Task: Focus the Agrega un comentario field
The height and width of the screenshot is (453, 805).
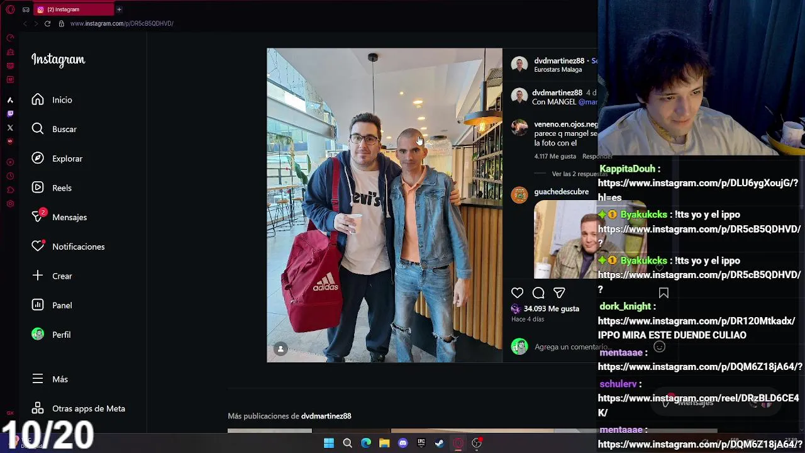Action: 572,347
